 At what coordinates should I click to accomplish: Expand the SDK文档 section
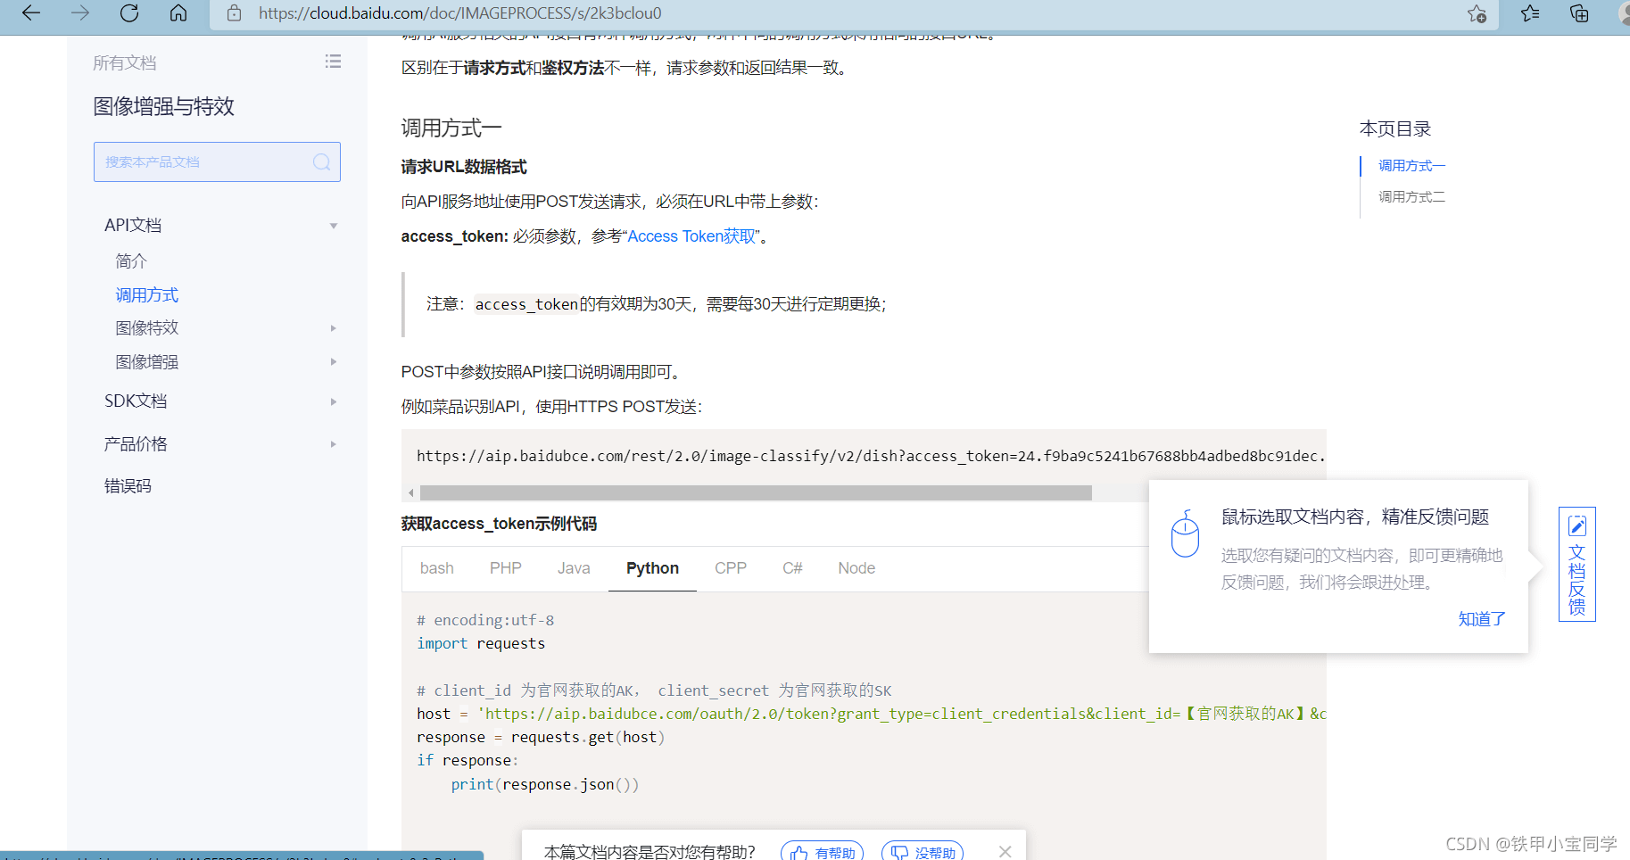click(x=333, y=401)
